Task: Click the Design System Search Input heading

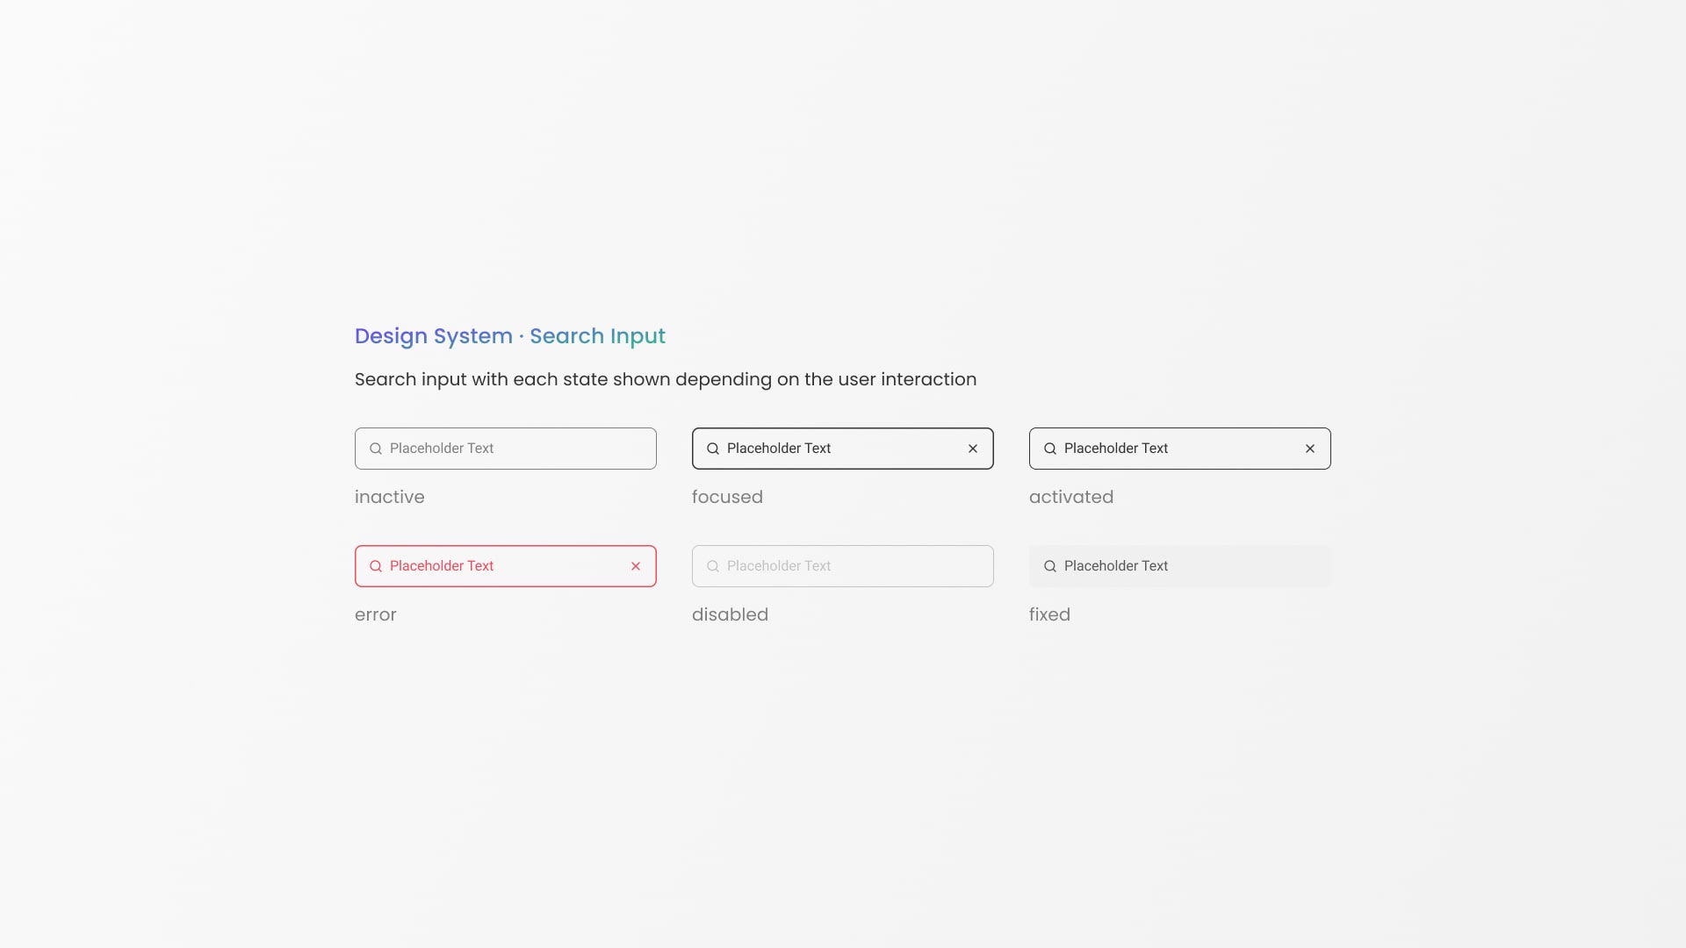Action: [x=509, y=335]
